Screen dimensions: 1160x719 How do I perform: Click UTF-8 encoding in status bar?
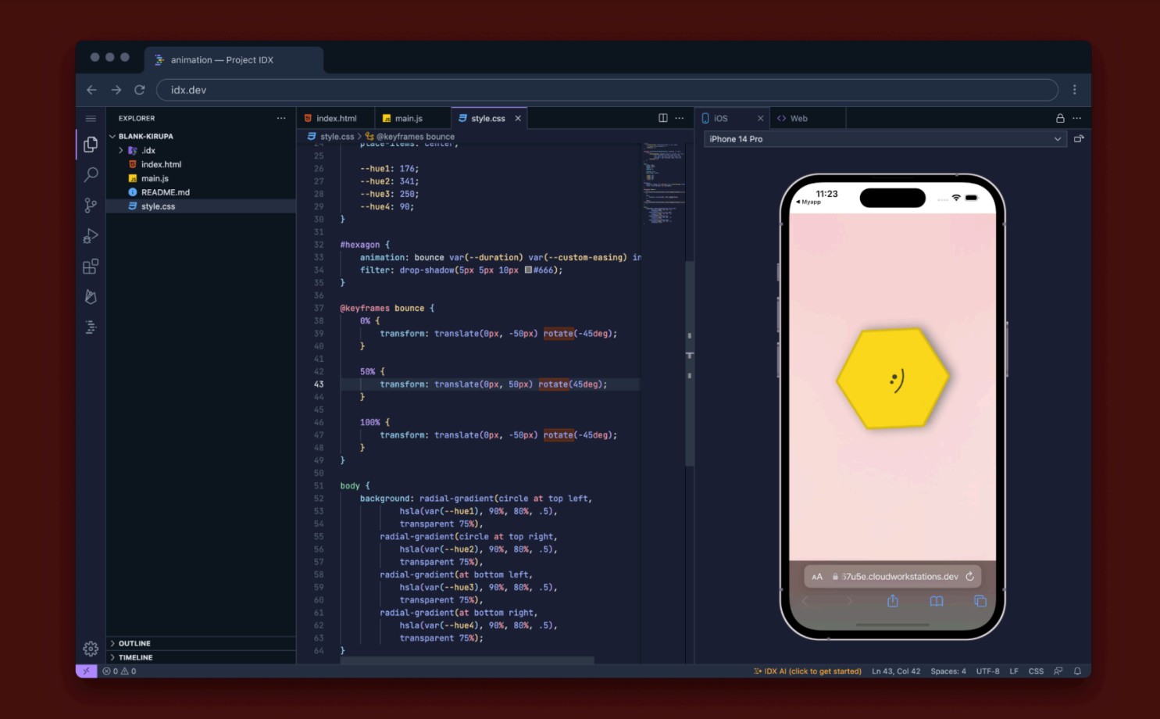tap(987, 671)
